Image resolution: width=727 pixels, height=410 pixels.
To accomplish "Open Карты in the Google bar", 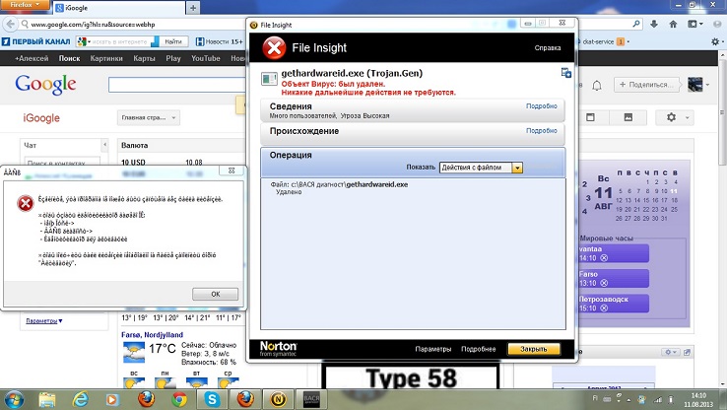I will point(144,58).
